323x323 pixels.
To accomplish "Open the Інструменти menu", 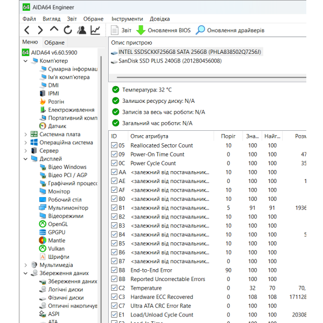I will click(127, 19).
